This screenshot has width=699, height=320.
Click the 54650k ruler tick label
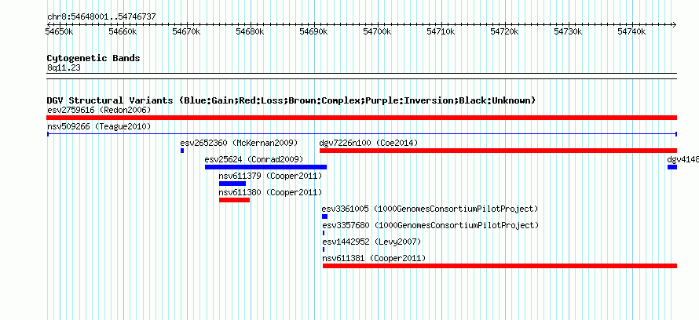coord(59,31)
